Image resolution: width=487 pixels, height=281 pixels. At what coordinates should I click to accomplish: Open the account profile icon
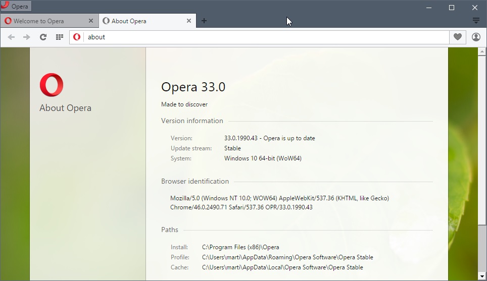476,37
